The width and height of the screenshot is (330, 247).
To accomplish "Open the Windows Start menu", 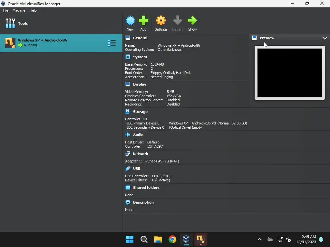I will (130, 239).
